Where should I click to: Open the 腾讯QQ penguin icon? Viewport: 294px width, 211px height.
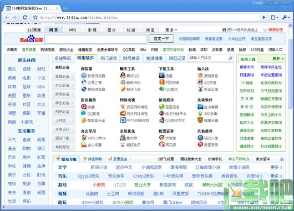point(123,76)
